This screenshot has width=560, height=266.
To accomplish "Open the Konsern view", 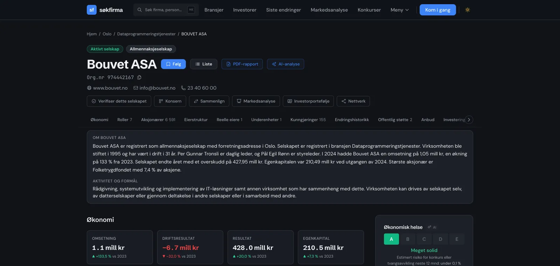I will [x=170, y=101].
